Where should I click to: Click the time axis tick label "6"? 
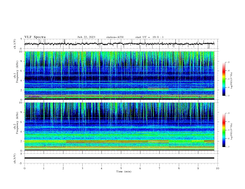coord(140,168)
